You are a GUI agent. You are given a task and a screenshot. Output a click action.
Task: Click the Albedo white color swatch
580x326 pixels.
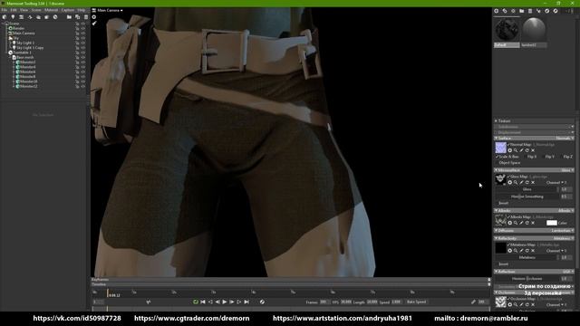tap(552, 223)
